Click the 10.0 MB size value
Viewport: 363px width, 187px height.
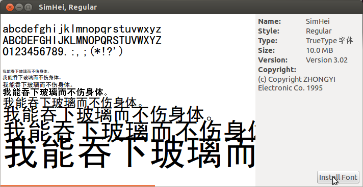tap(319, 50)
